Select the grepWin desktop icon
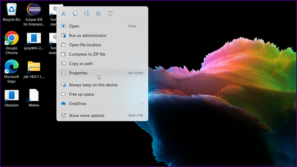 pyautogui.click(x=34, y=39)
